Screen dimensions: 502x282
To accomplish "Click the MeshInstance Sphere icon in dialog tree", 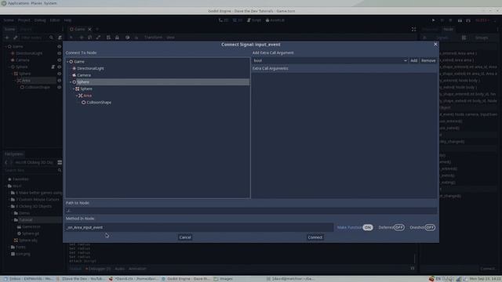I will pos(77,89).
